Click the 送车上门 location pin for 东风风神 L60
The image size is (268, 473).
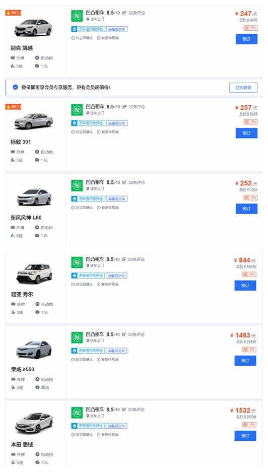[x=88, y=188]
